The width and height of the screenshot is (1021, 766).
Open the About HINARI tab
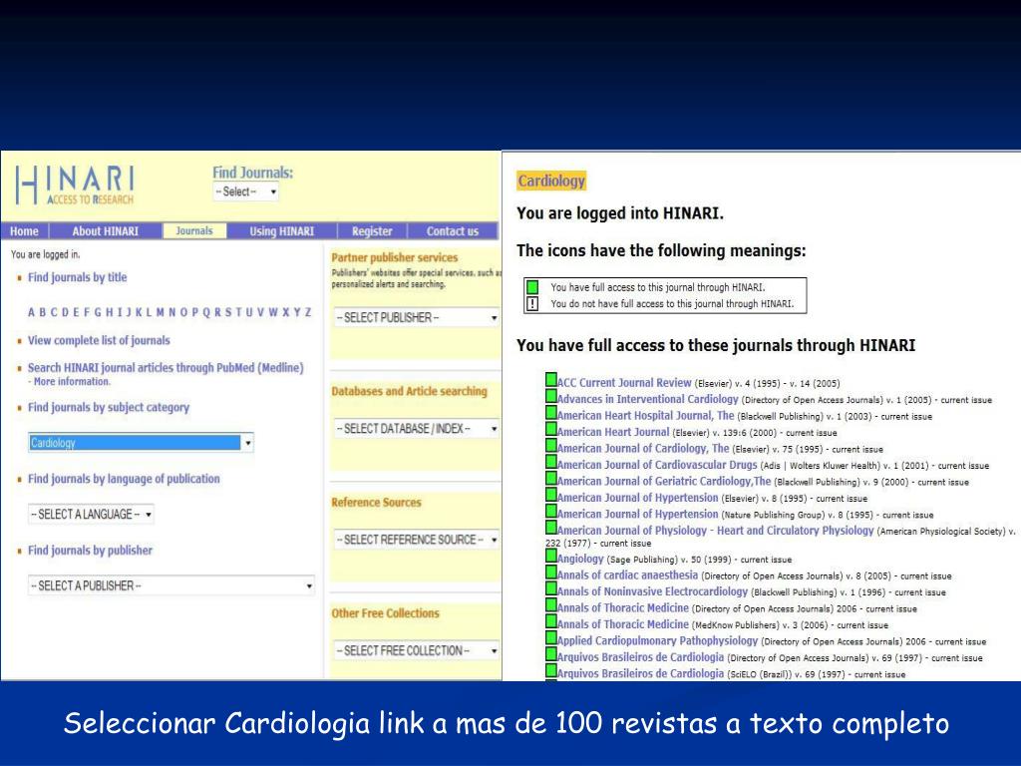click(x=105, y=231)
